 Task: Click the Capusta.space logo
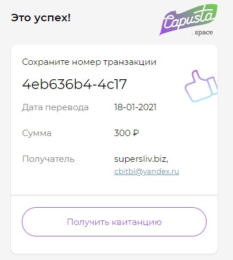(188, 20)
